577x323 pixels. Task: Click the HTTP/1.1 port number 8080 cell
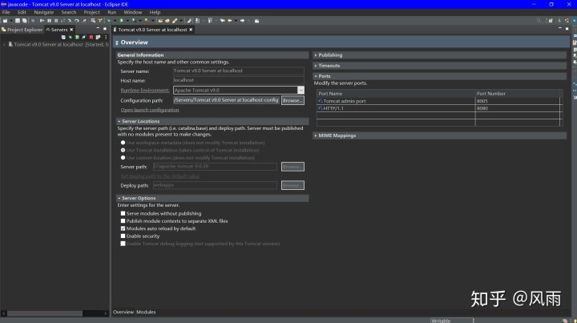point(517,108)
